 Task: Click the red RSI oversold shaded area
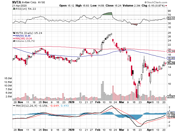135,24
